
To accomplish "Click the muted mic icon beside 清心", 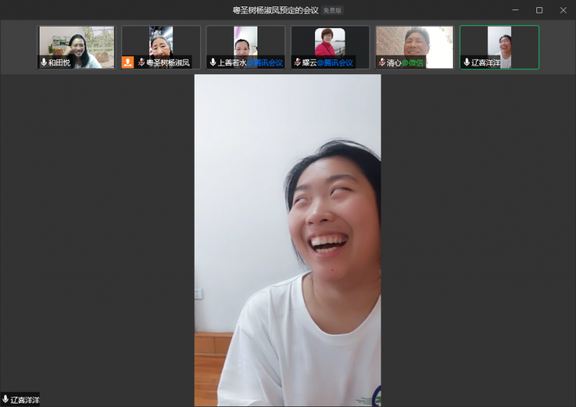I will coord(382,63).
